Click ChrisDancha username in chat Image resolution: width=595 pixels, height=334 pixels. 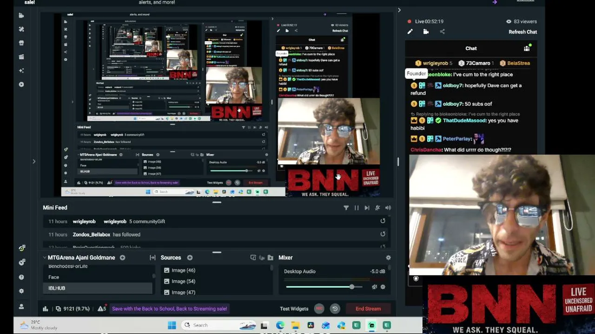coord(426,150)
